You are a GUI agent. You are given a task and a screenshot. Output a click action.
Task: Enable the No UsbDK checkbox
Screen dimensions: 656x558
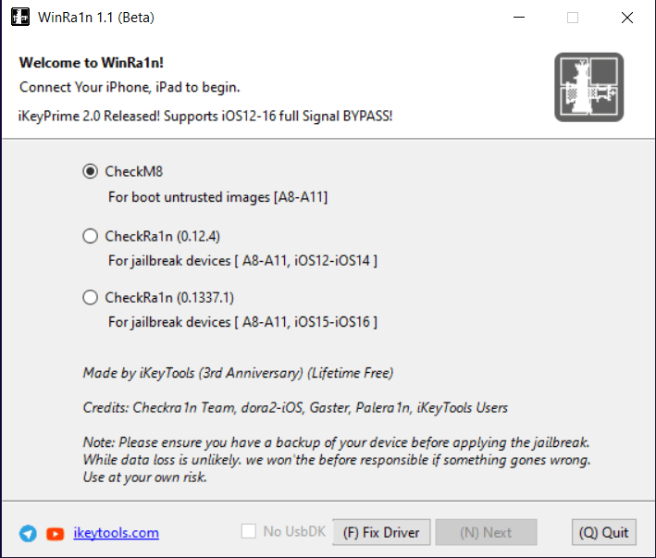pyautogui.click(x=248, y=532)
